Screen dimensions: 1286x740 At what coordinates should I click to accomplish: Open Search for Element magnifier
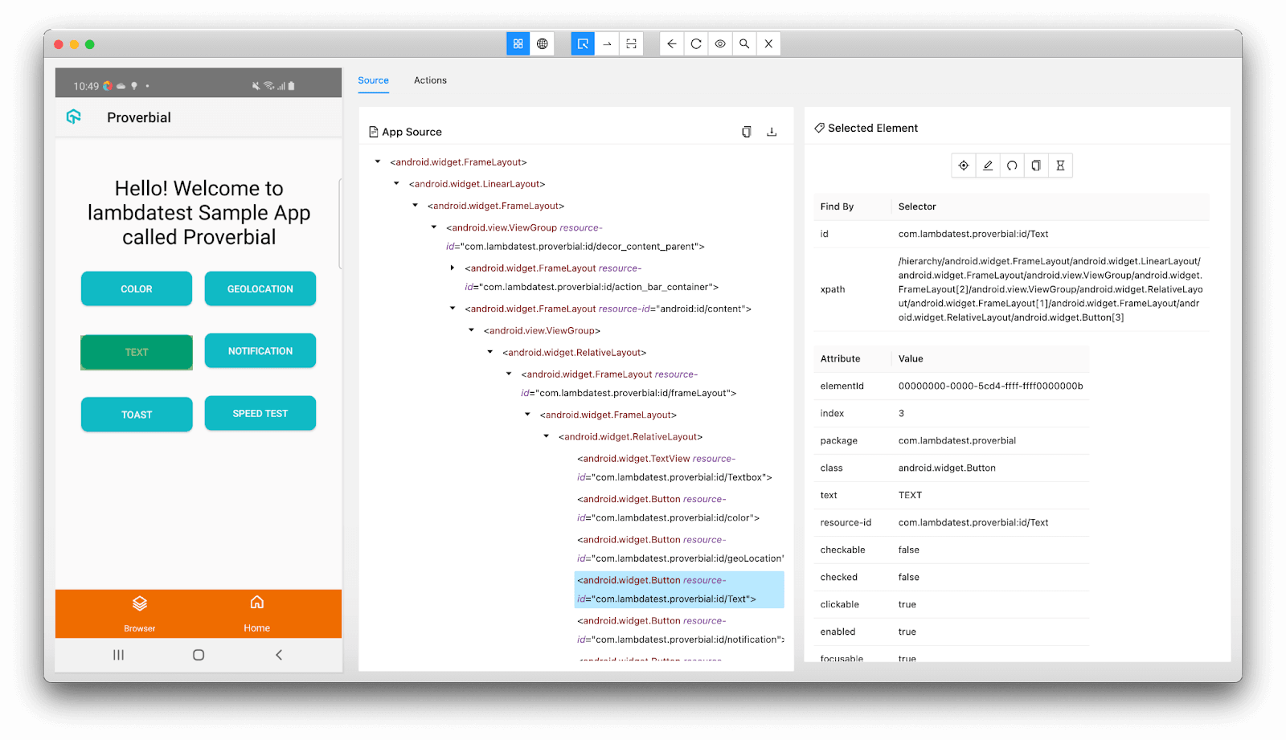pyautogui.click(x=744, y=44)
